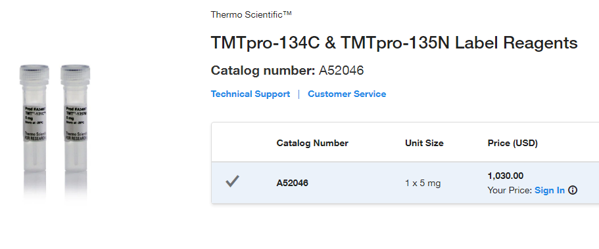This screenshot has height=249, width=599.
Task: Click the info icon beside Sign In
Action: click(572, 191)
